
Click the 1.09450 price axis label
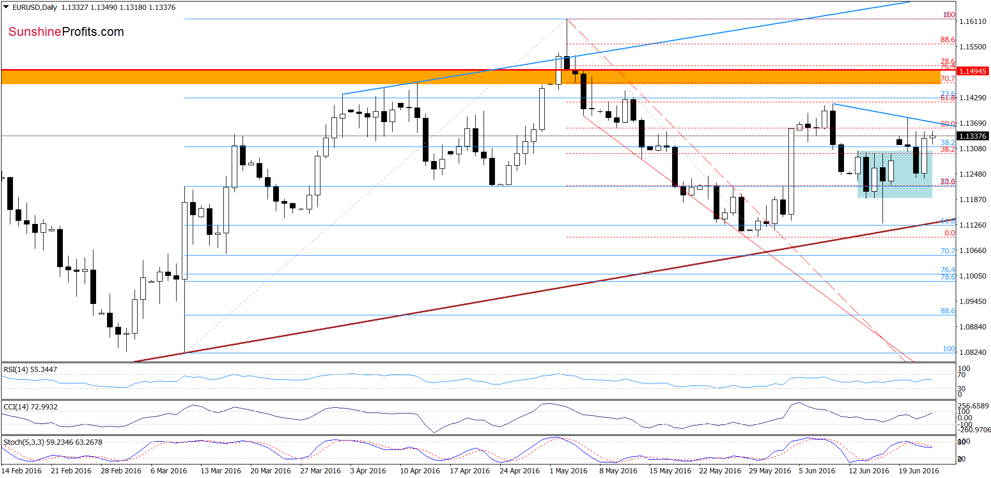click(973, 301)
